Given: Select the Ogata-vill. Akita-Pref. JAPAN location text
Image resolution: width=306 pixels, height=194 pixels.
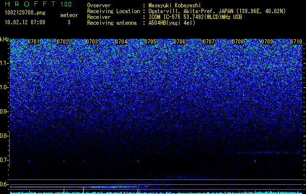Looking at the screenshot, I should (x=217, y=11).
